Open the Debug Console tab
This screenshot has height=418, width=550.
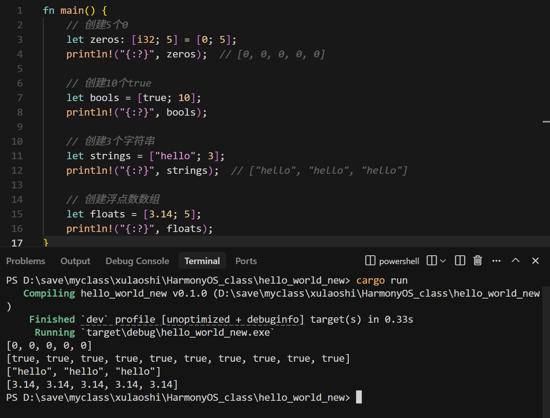click(x=137, y=261)
